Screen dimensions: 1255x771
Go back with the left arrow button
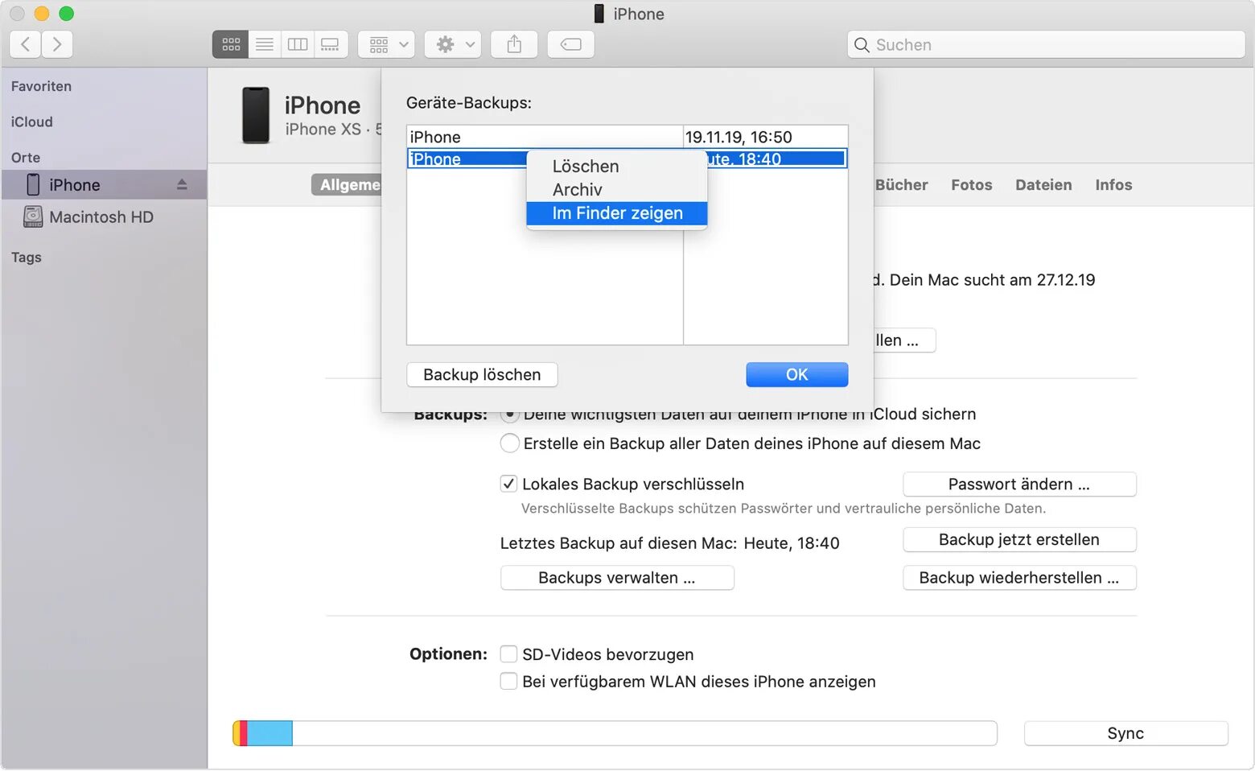coord(26,44)
